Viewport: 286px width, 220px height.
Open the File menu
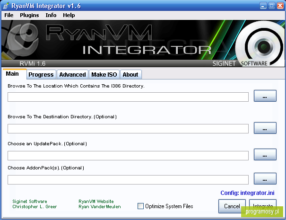pyautogui.click(x=9, y=15)
